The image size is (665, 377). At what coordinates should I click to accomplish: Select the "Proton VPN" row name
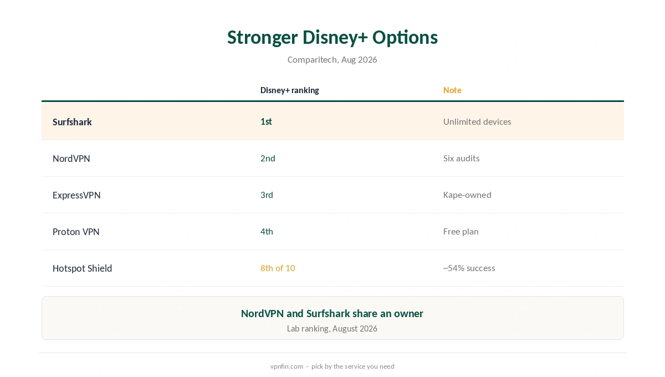click(x=76, y=231)
